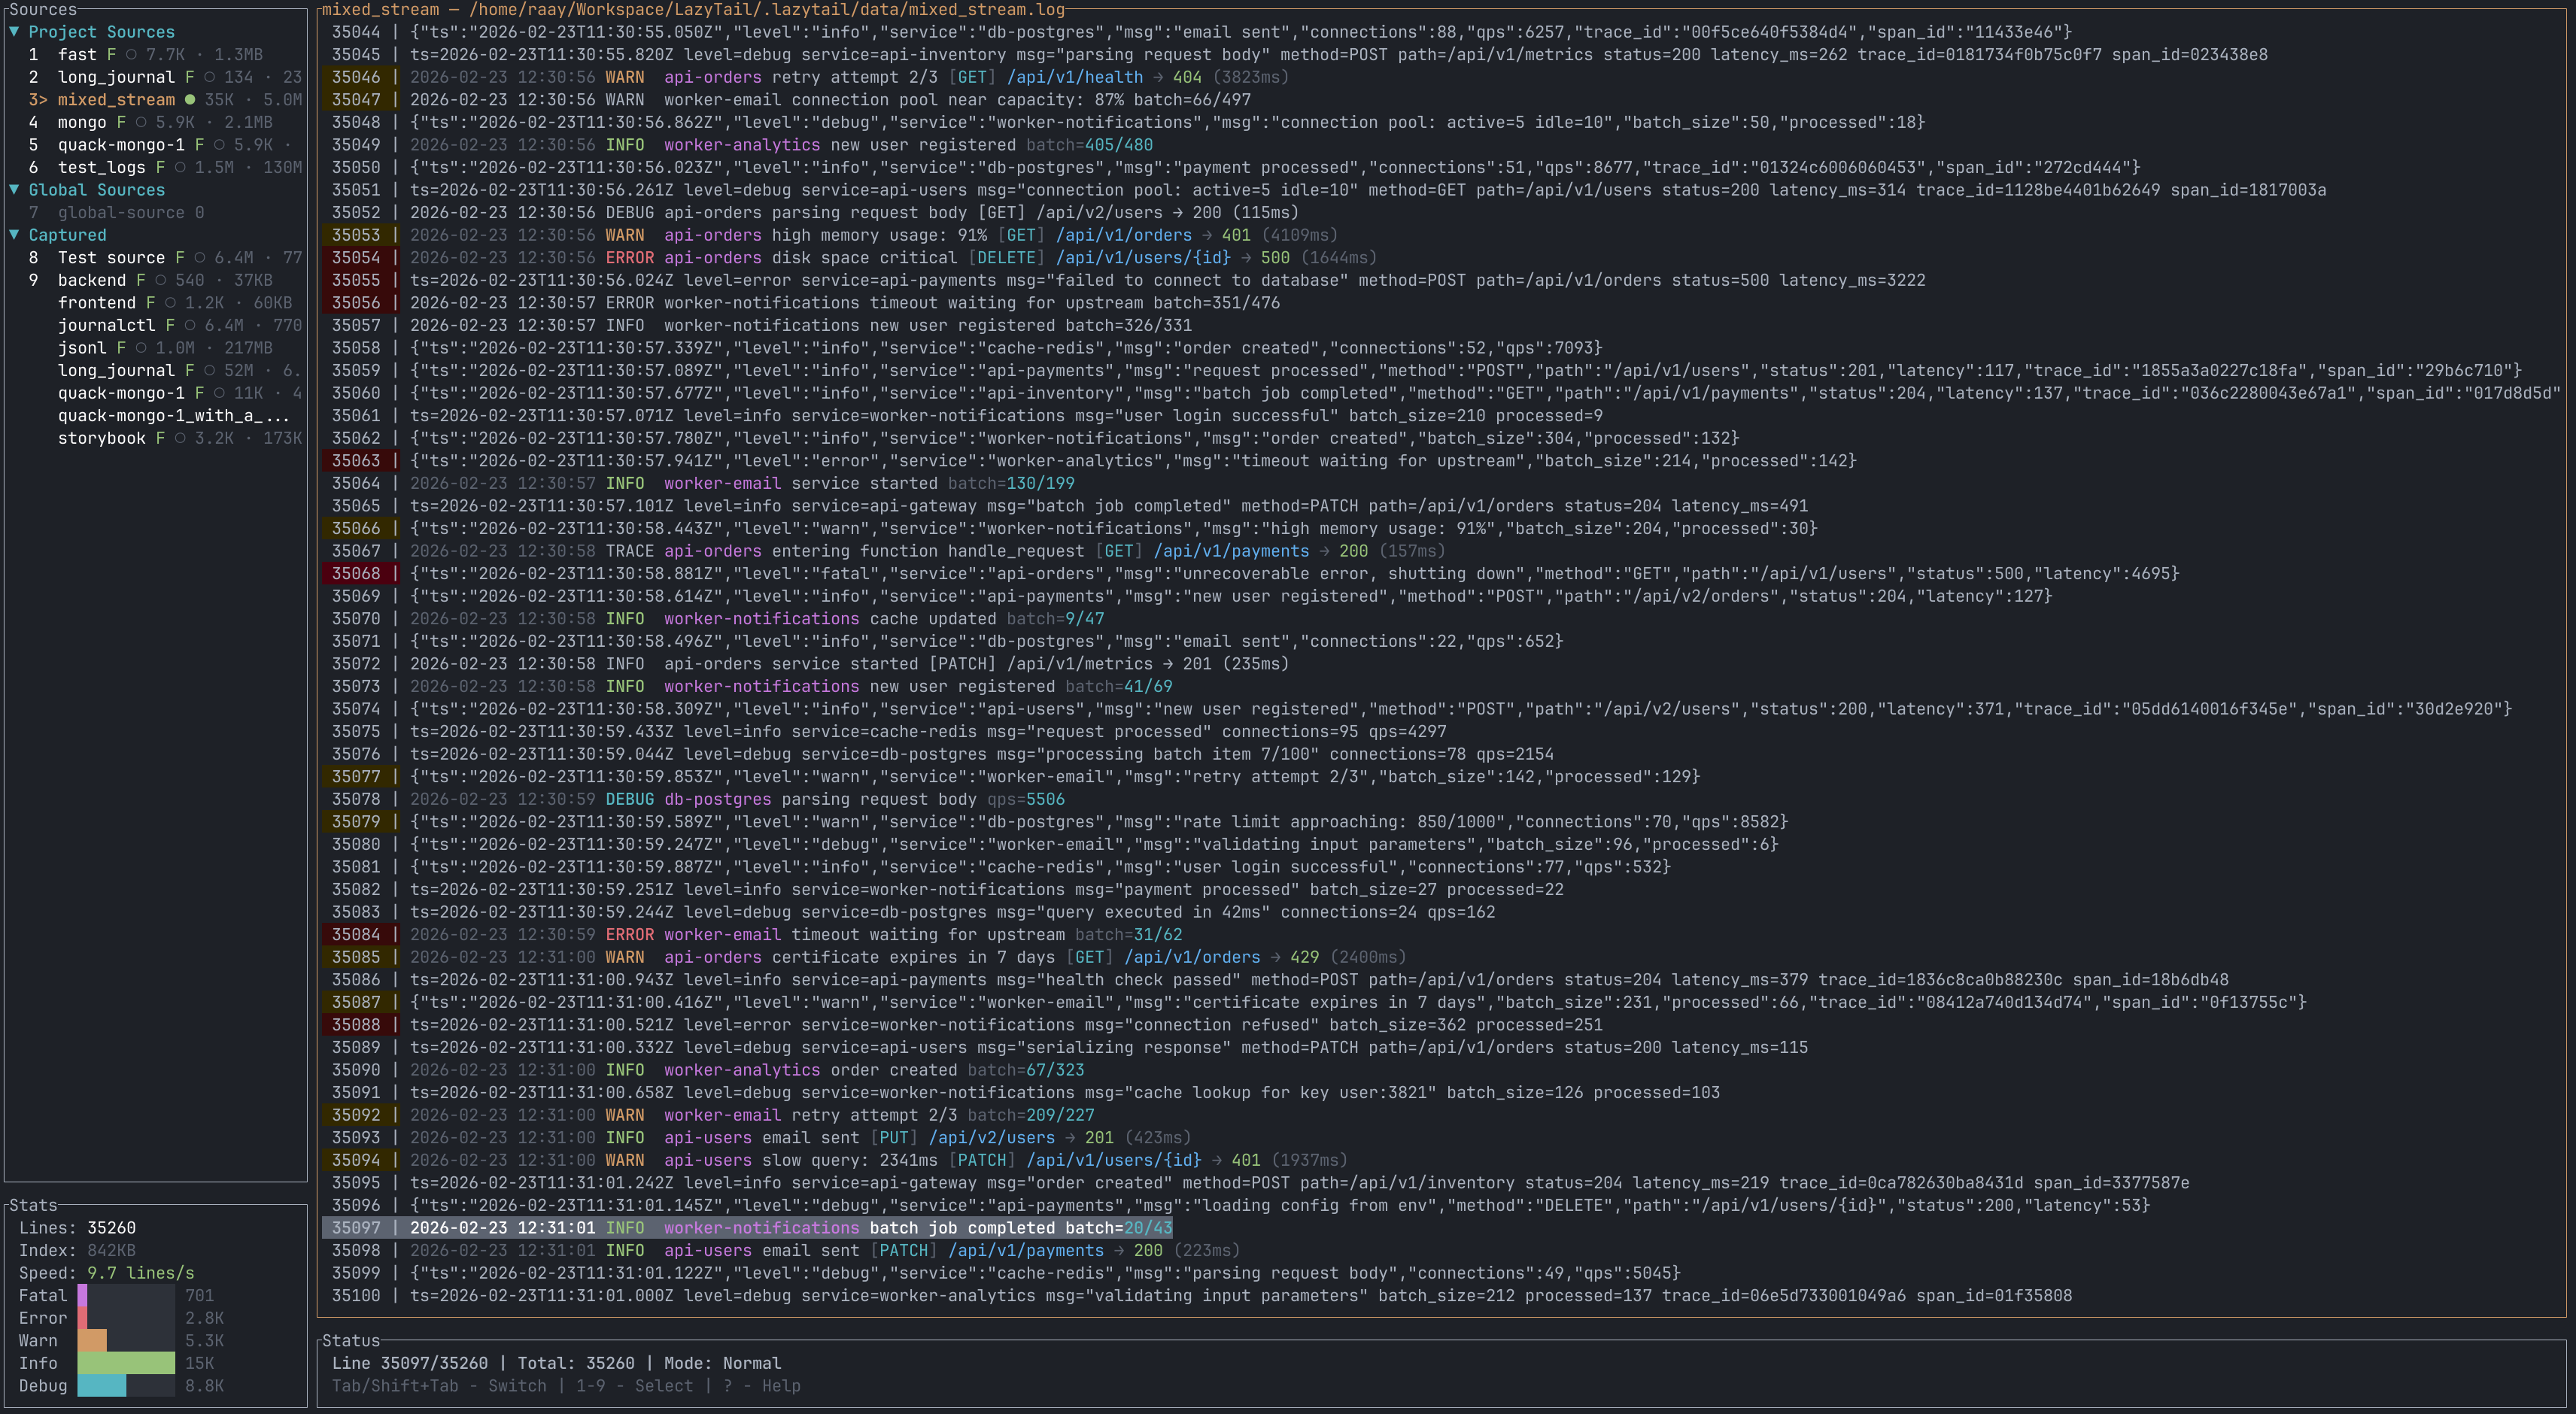2576x1414 pixels.
Task: Click the status circle beside storybook source
Action: click(x=180, y=438)
